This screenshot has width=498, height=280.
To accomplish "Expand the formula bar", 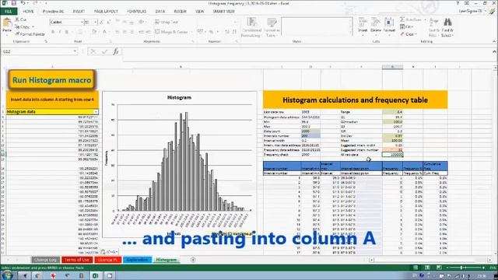I will coord(494,51).
